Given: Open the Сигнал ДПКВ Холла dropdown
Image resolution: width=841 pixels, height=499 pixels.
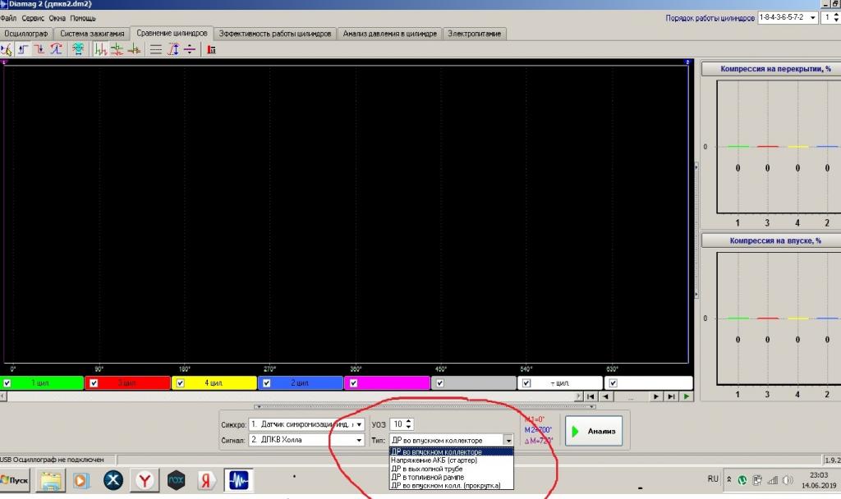Looking at the screenshot, I should click(x=307, y=440).
